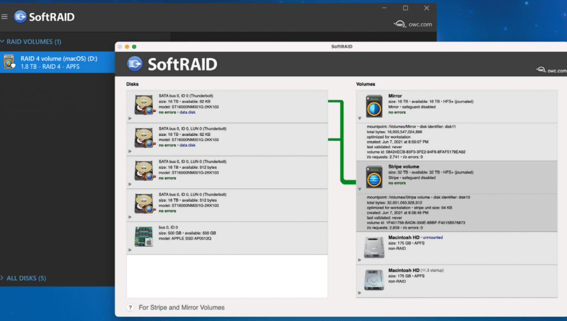Expand details for disk SATA bus 0, ID 0 (Thunderbolt)
Screen dimensions: 567x321
click(130, 119)
